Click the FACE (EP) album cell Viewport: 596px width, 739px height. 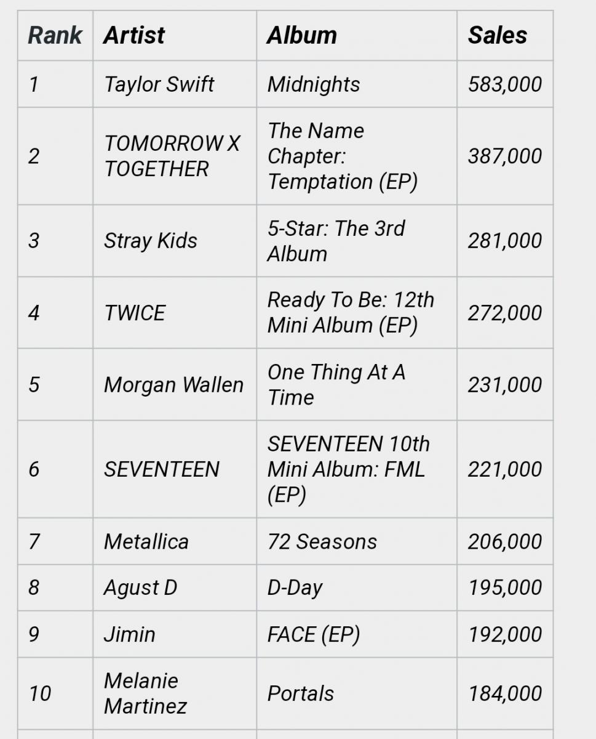[357, 634]
